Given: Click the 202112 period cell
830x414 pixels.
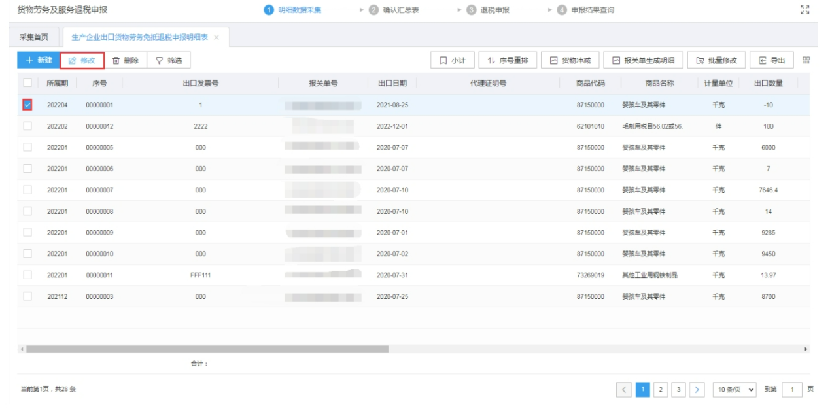Looking at the screenshot, I should [57, 296].
